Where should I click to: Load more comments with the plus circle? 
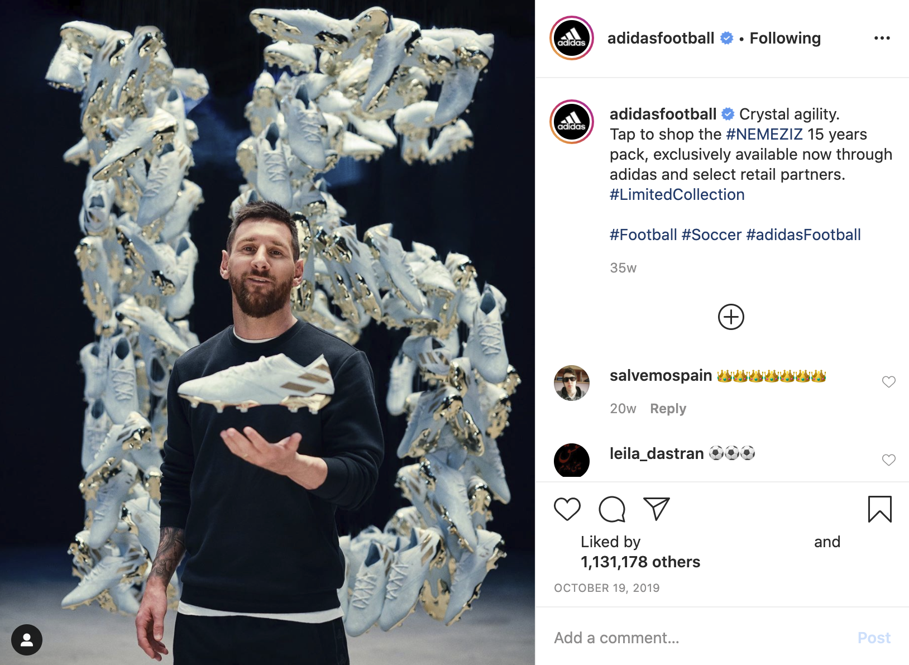click(731, 317)
